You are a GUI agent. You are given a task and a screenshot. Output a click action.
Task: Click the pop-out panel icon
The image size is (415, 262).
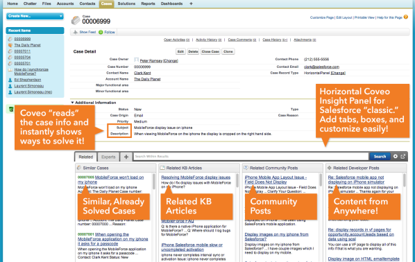click(x=403, y=156)
